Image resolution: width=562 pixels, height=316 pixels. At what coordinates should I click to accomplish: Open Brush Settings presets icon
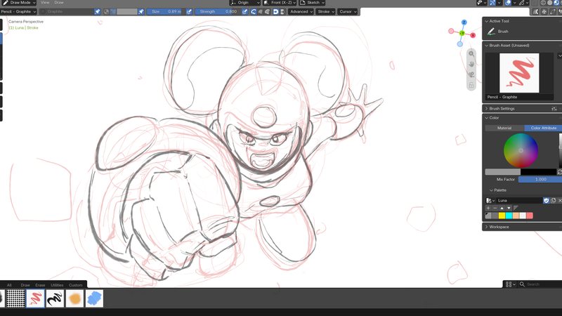point(554,109)
